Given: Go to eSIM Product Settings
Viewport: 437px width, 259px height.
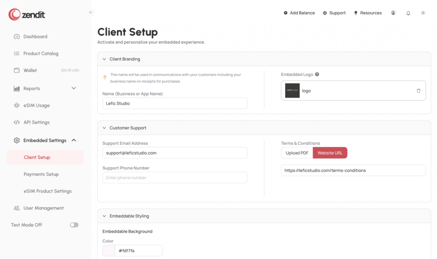Looking at the screenshot, I should pos(47,191).
